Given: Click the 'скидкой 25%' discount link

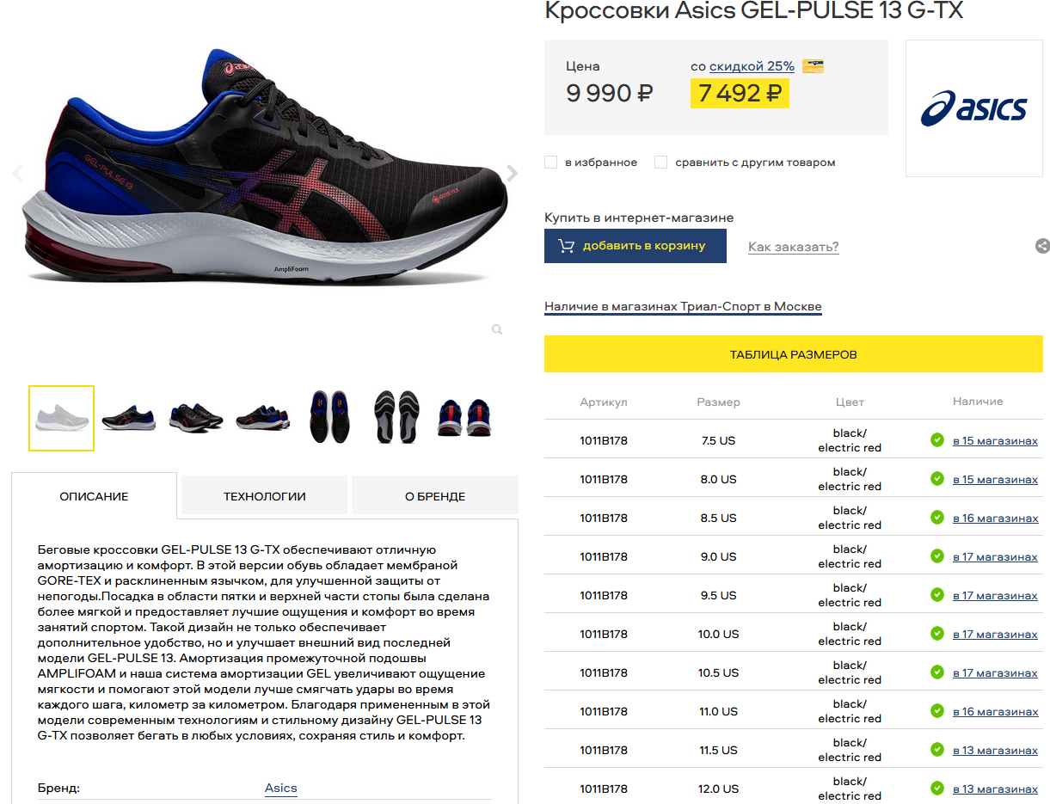Looking at the screenshot, I should [752, 66].
